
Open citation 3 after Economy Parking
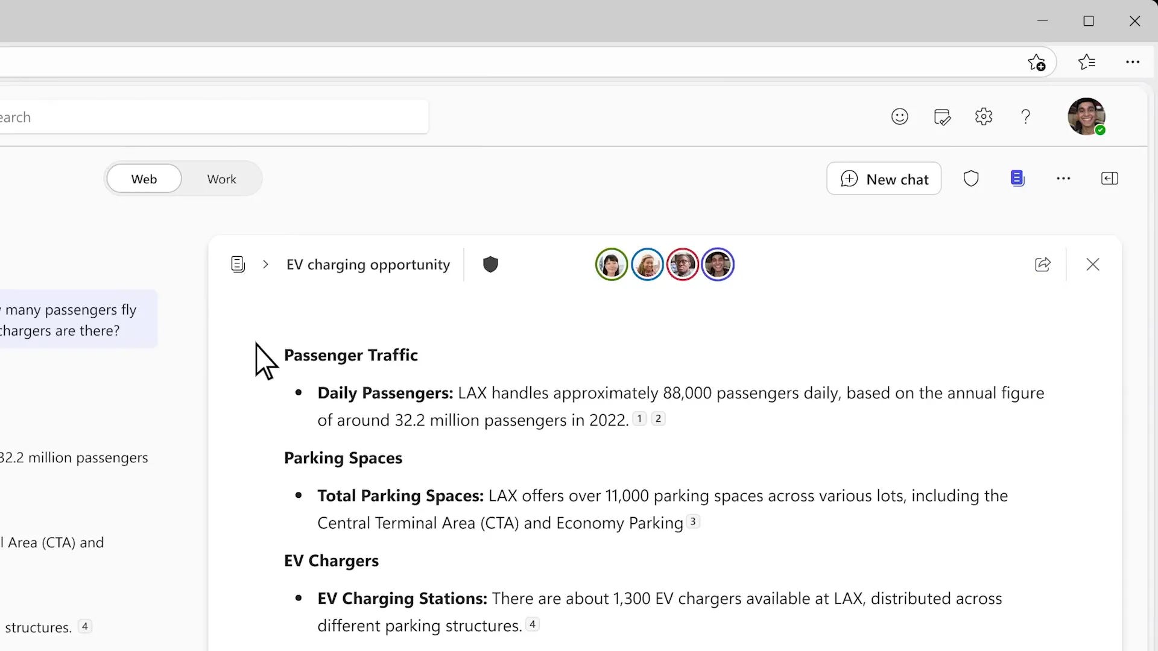pyautogui.click(x=692, y=522)
